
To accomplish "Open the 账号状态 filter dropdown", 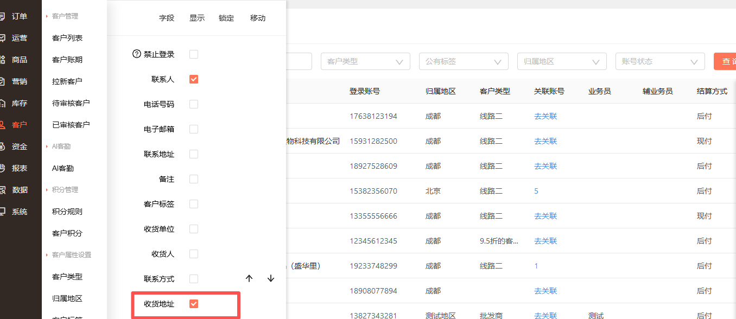I will (660, 61).
